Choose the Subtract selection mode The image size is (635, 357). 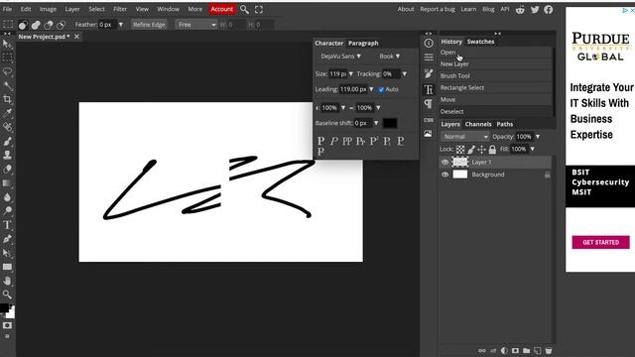(49, 25)
